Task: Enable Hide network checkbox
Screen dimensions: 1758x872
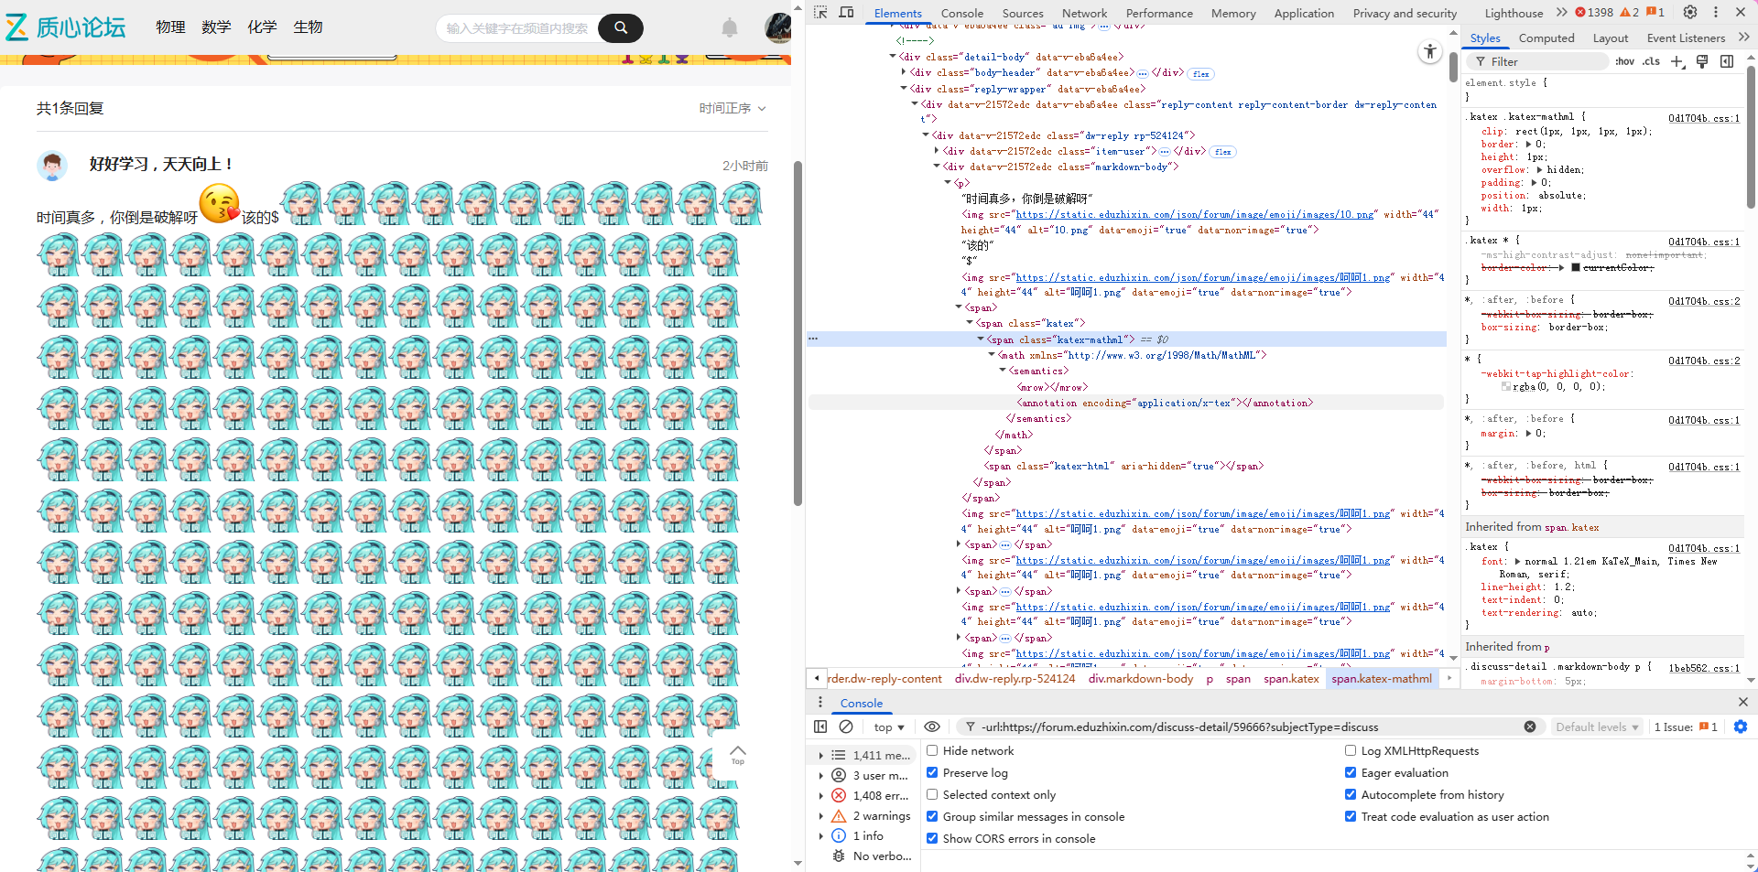Action: 932,750
